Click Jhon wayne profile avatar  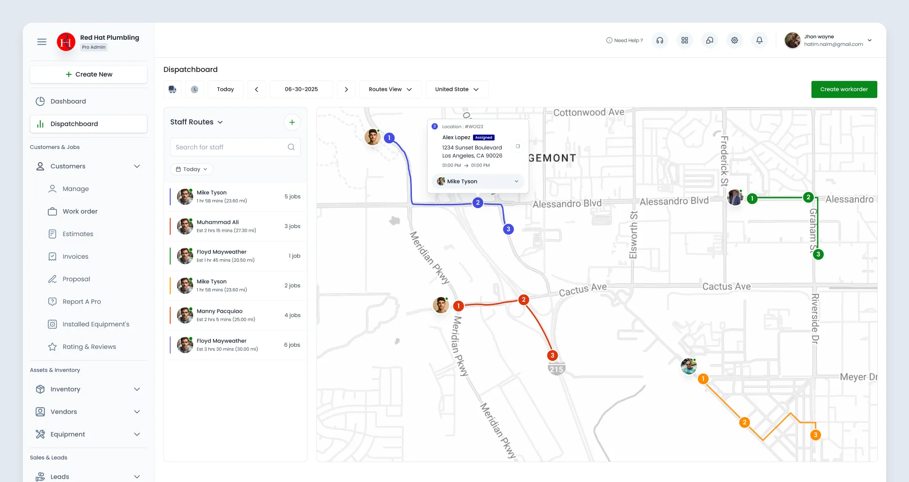pyautogui.click(x=793, y=40)
